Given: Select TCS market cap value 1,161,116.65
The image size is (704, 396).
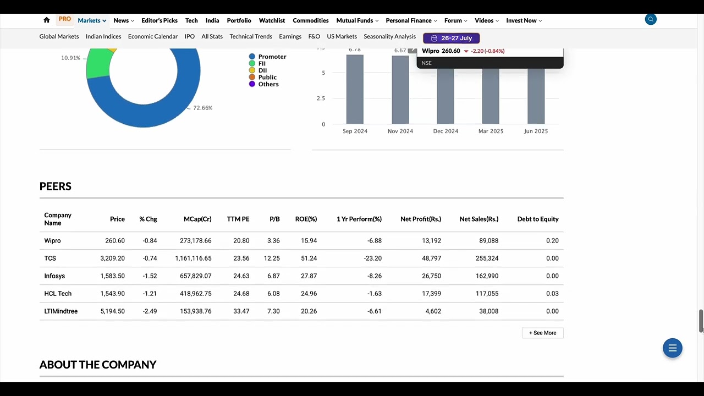Looking at the screenshot, I should [193, 258].
